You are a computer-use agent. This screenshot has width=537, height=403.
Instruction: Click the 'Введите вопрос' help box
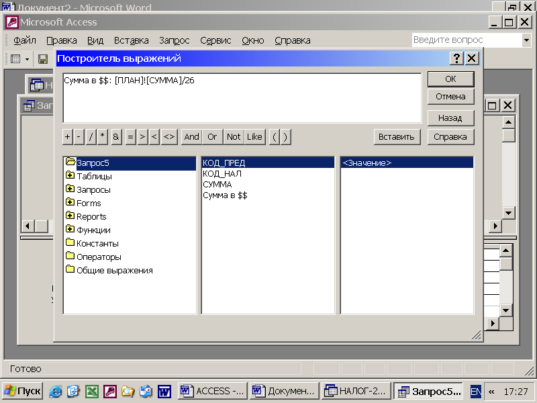(467, 40)
